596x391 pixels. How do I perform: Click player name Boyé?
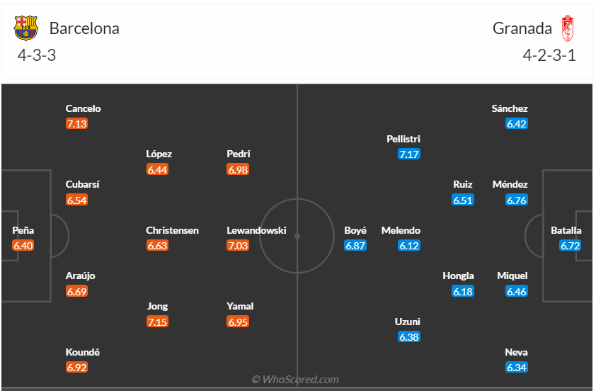355,230
